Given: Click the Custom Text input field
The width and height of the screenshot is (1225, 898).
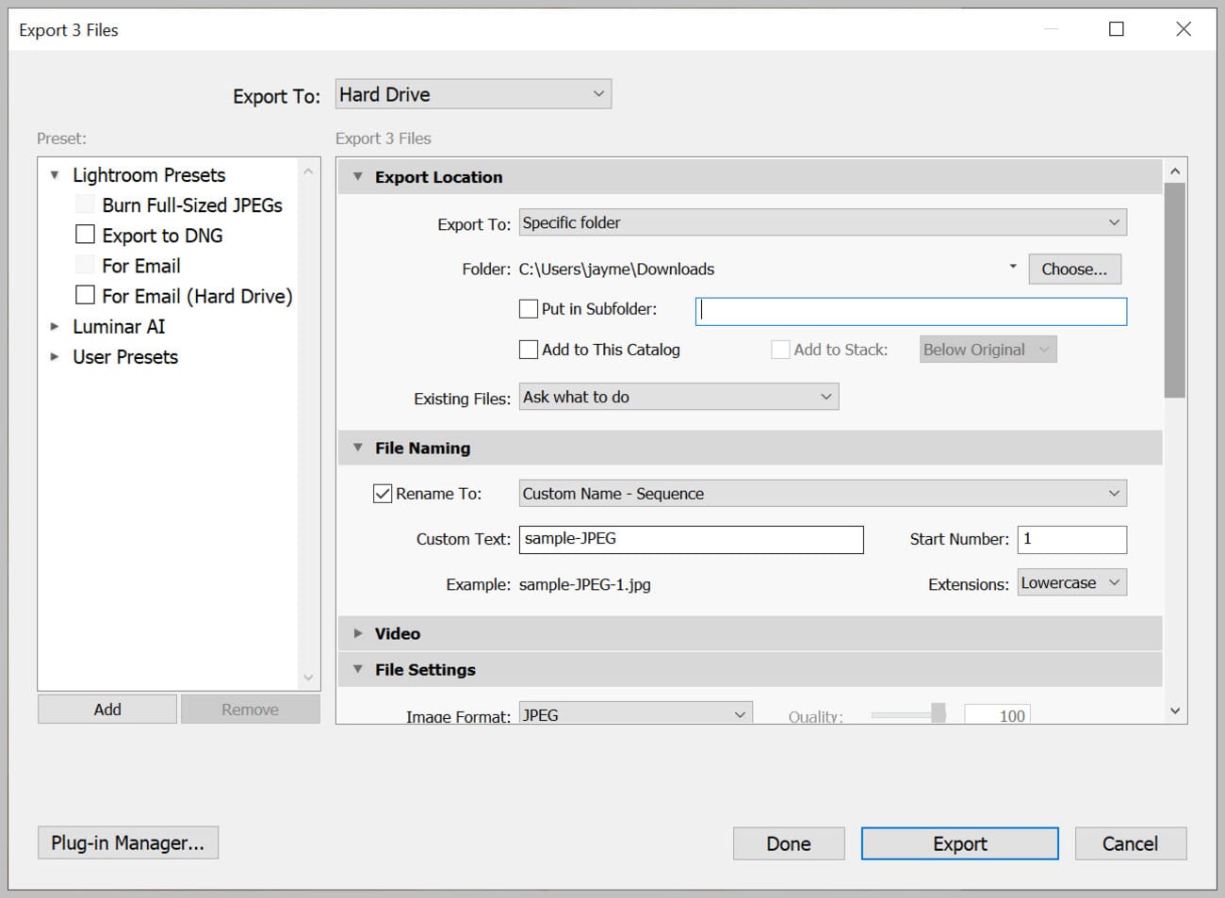Looking at the screenshot, I should click(691, 539).
